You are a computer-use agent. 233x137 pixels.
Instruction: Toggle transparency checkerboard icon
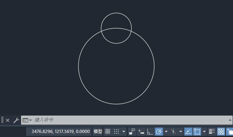(221, 132)
